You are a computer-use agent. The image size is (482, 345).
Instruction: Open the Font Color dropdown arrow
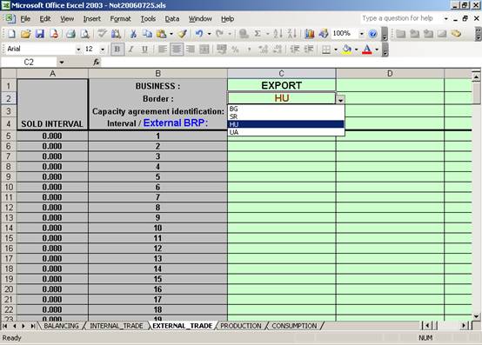[377, 50]
